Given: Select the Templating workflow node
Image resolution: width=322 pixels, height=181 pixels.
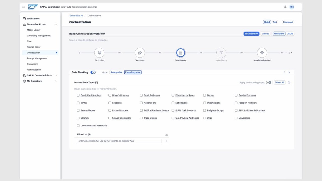Looking at the screenshot, I should pyautogui.click(x=140, y=53).
